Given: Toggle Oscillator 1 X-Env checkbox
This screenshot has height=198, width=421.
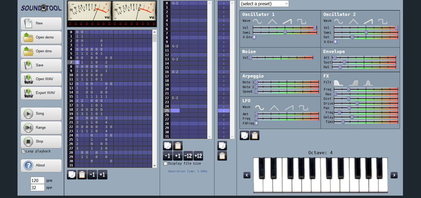Looking at the screenshot, I should tap(254, 37).
